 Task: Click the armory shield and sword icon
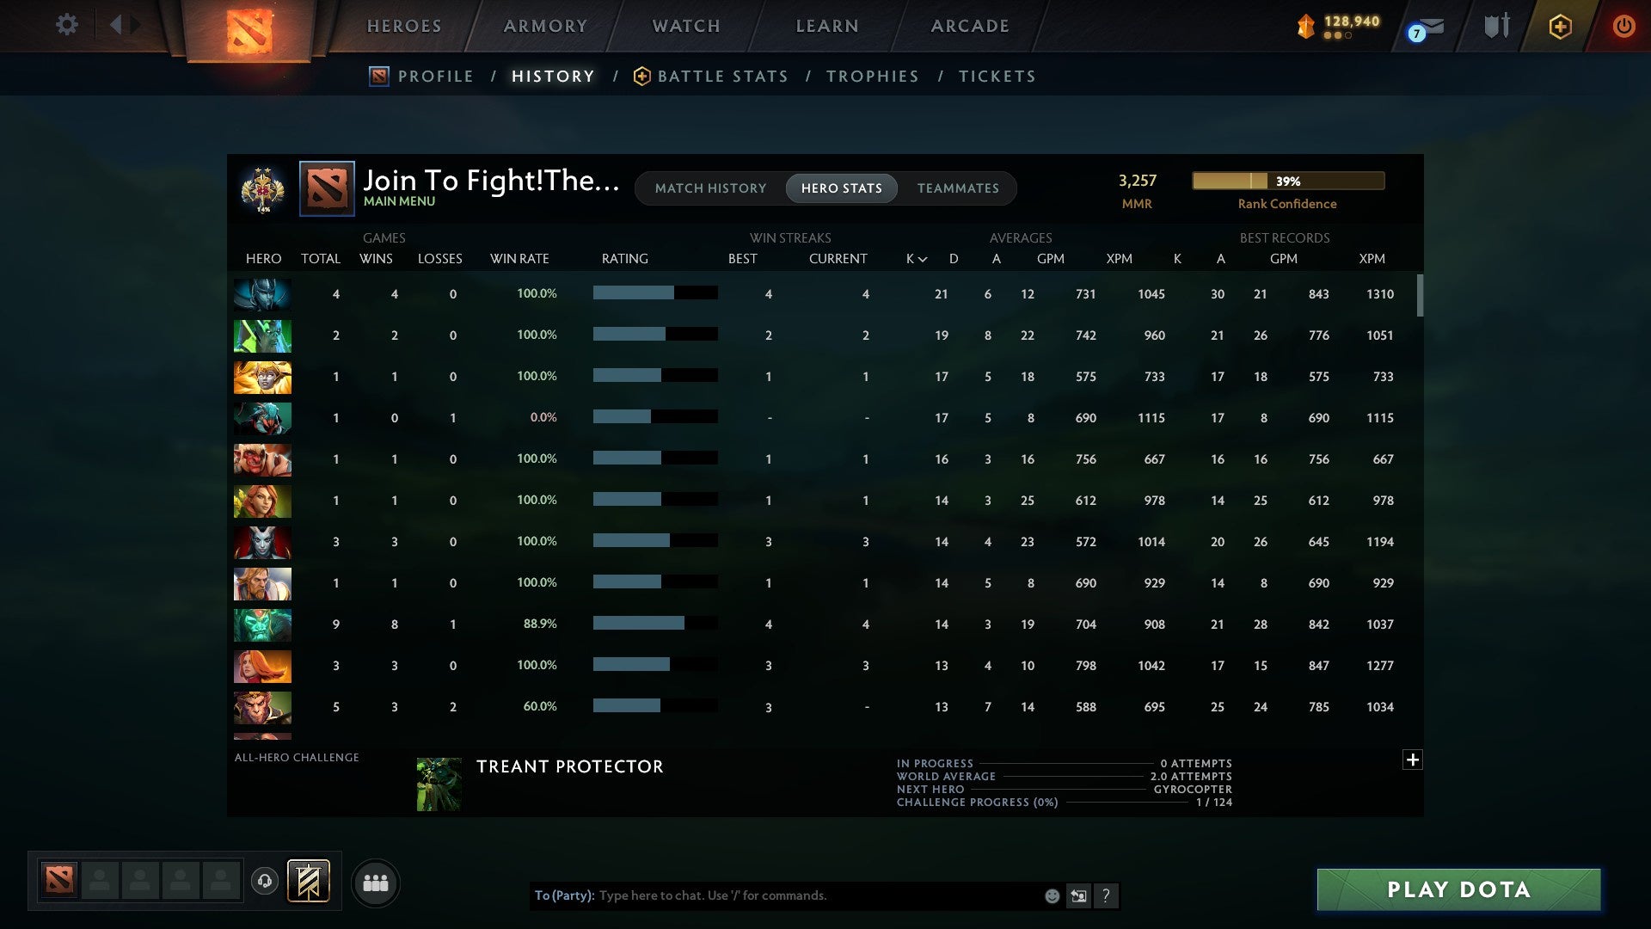click(1496, 26)
